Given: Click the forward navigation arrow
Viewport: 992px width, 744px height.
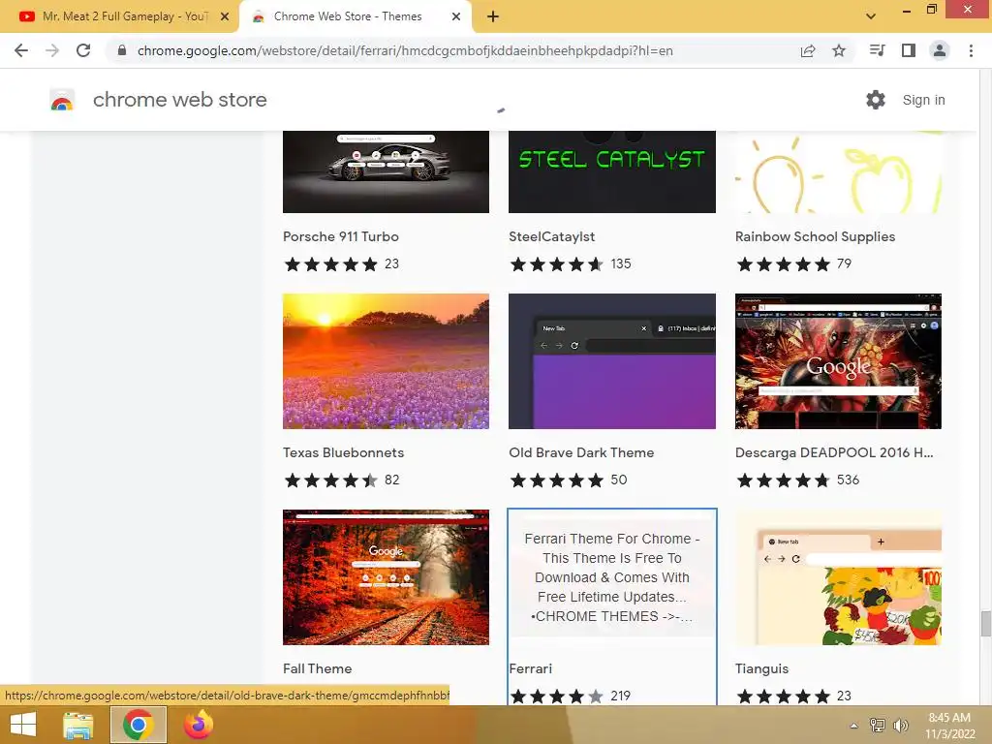Looking at the screenshot, I should coord(52,50).
